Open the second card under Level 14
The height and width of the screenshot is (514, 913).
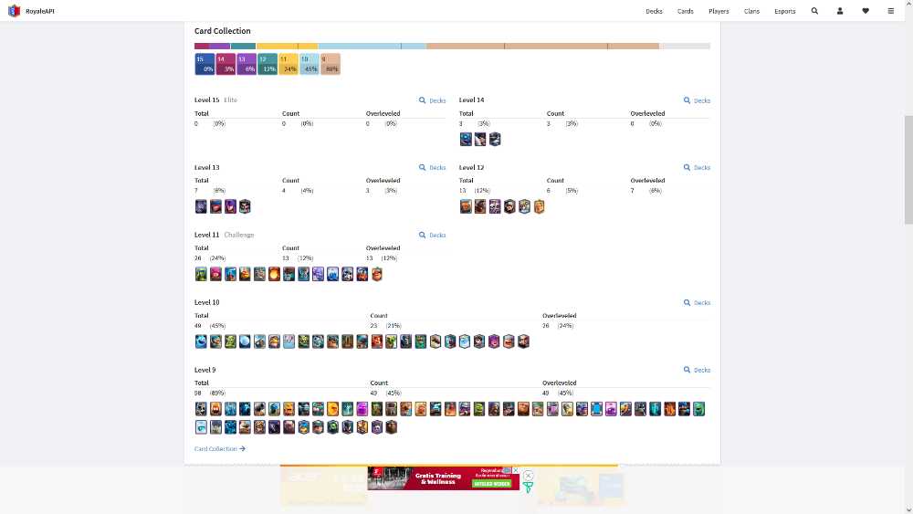pyautogui.click(x=480, y=139)
